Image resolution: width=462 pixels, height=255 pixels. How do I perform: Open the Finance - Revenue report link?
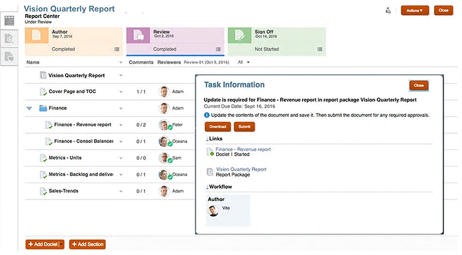point(243,149)
